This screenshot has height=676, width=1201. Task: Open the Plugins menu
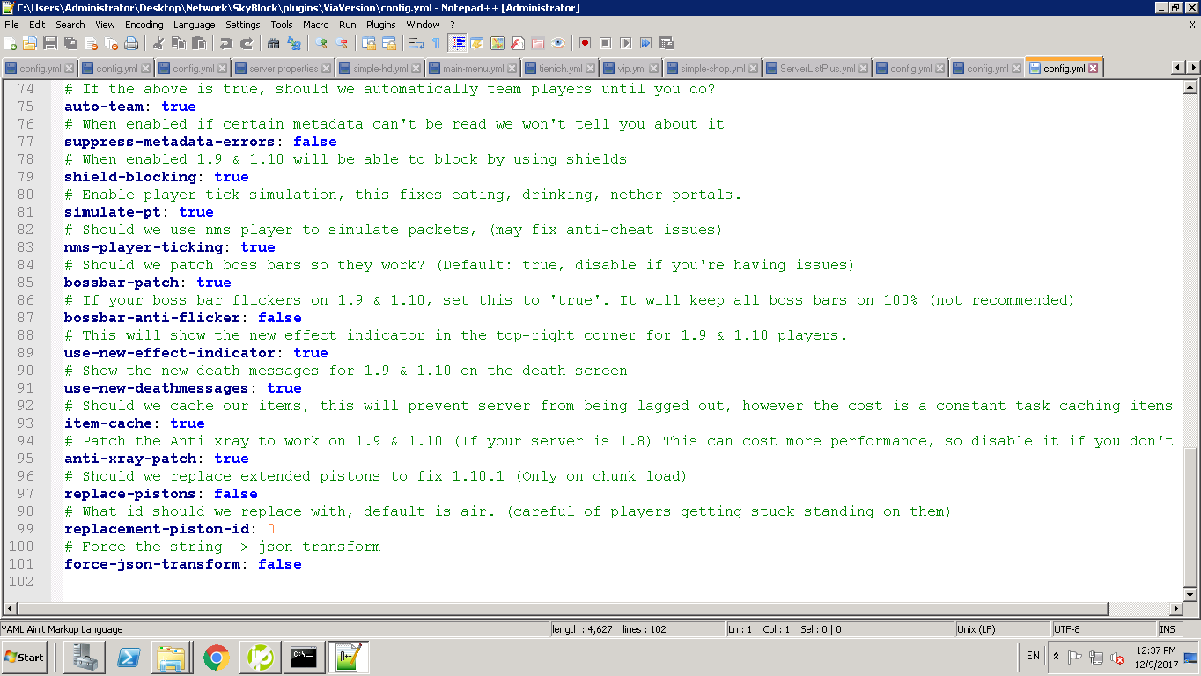pyautogui.click(x=381, y=25)
